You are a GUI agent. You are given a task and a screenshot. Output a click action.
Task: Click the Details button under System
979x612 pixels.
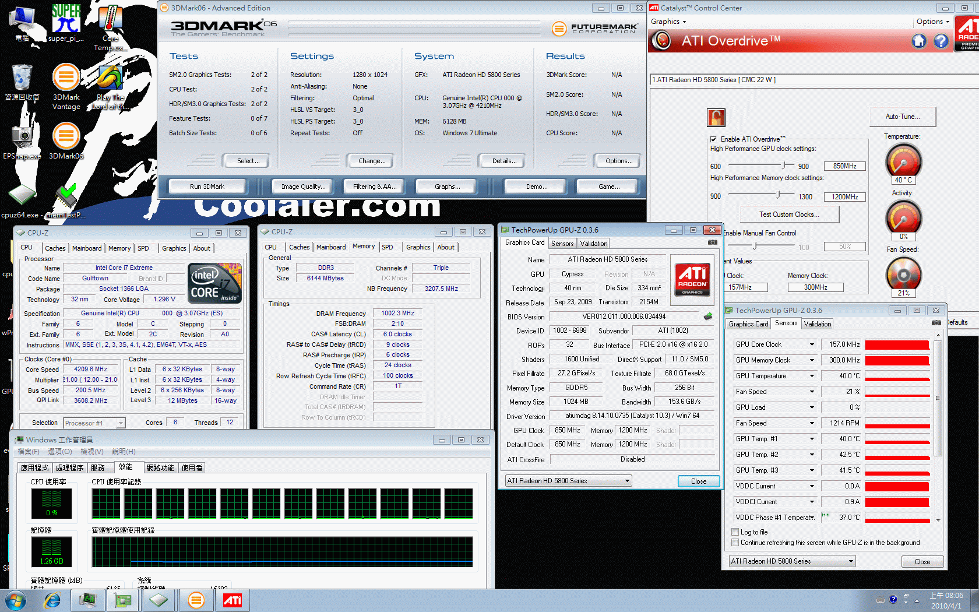504,161
